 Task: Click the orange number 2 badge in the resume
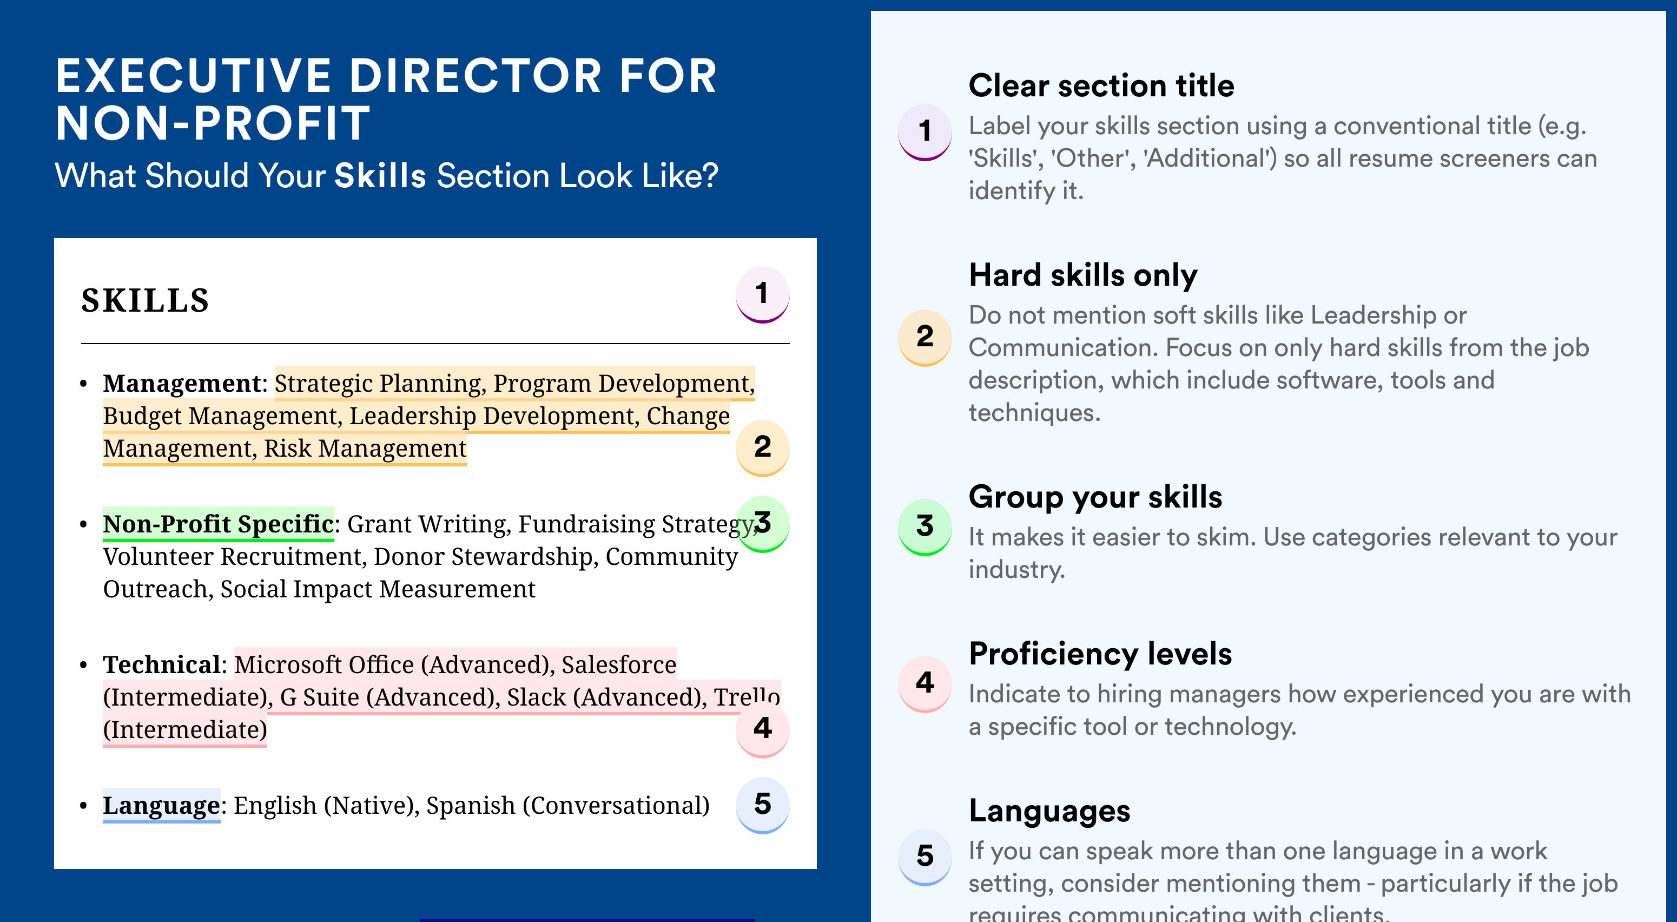[x=762, y=448]
